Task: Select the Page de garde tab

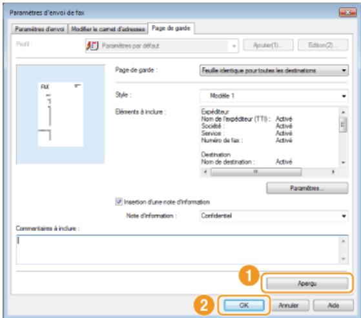Action: point(171,28)
